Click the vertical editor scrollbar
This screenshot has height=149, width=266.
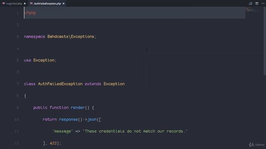pyautogui.click(x=265, y=41)
